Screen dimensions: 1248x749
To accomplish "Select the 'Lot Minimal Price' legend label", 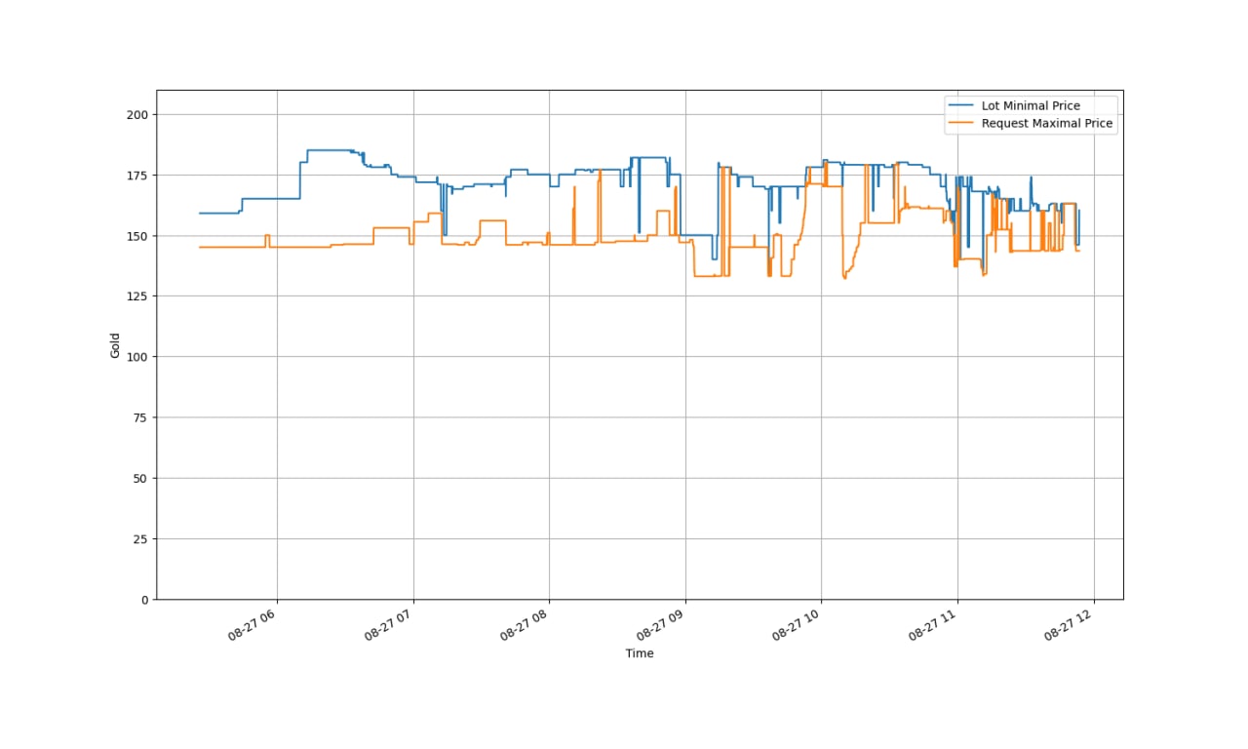I will pos(1031,105).
